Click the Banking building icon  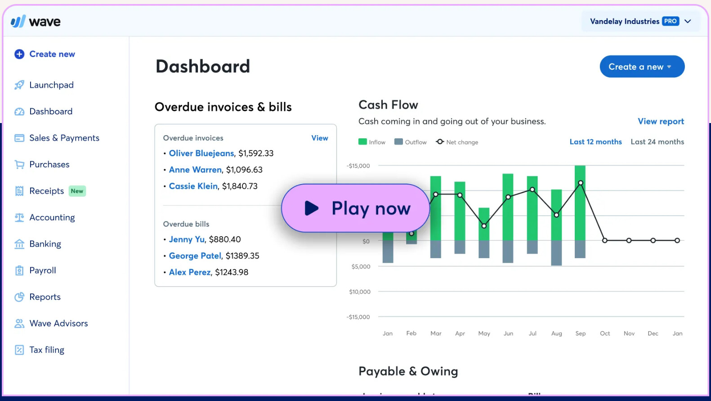[19, 244]
